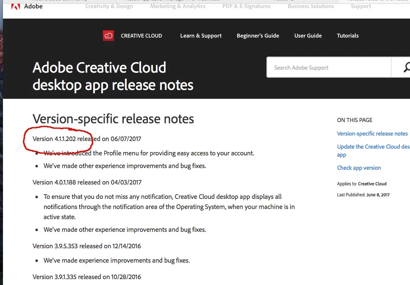Click Version 4.1.1.202 released on 06/07/2017 text
The image size is (410, 285).
coord(87,139)
